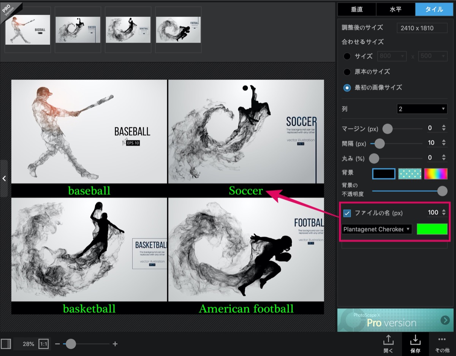This screenshot has width=456, height=356.
Task: Select the football thumbnail in the strip
Action: click(x=178, y=30)
